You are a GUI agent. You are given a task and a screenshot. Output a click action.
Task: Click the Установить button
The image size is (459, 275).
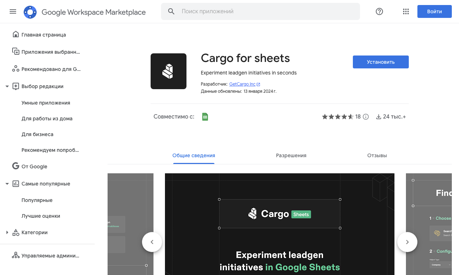tap(381, 62)
